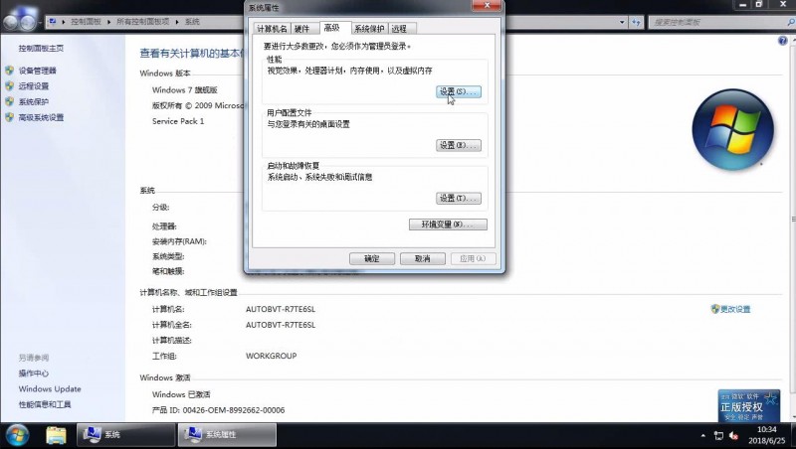Click the refresh button beside address bar
The width and height of the screenshot is (796, 449).
pos(636,22)
